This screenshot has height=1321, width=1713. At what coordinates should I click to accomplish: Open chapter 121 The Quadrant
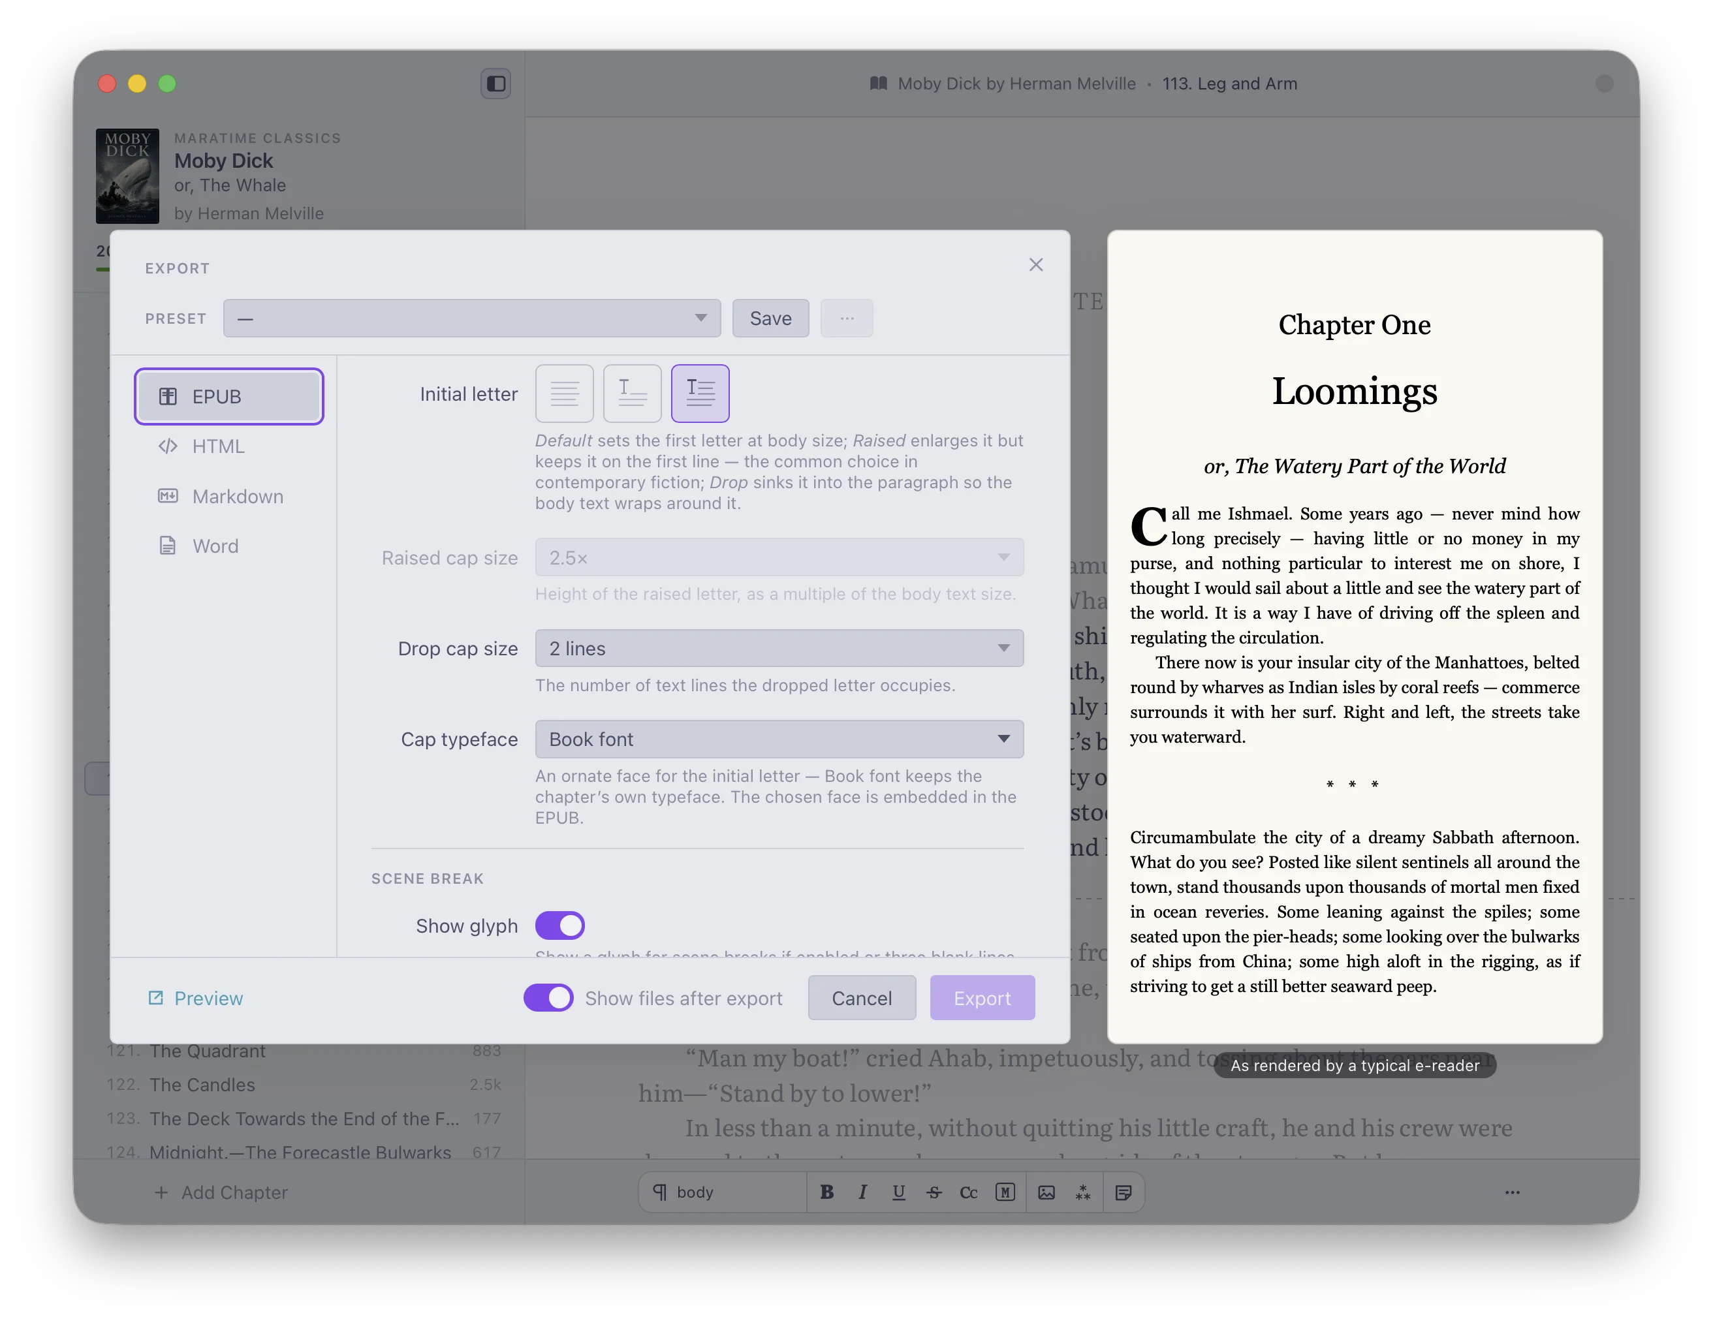[x=304, y=1051]
